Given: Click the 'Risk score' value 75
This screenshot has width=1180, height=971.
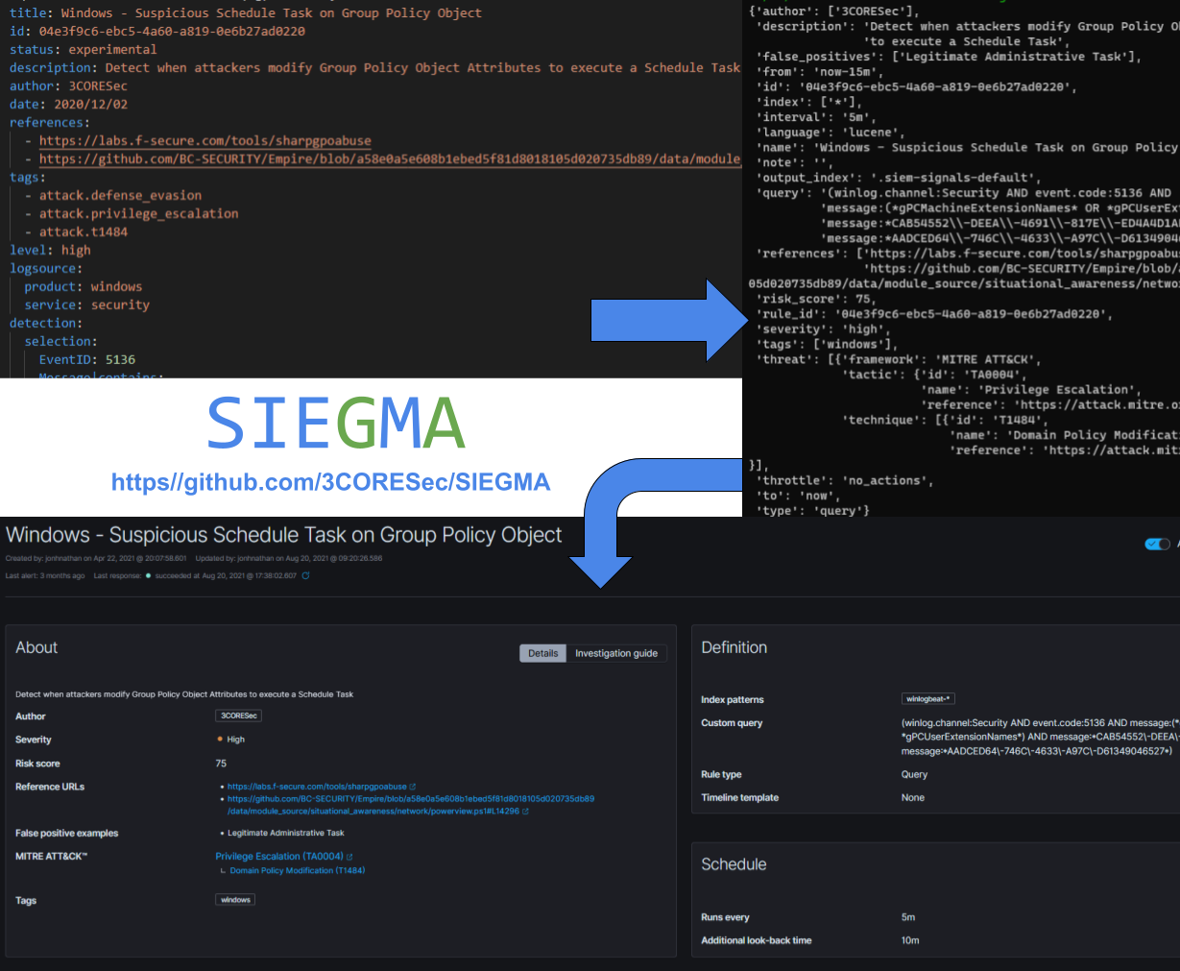Looking at the screenshot, I should (x=221, y=764).
